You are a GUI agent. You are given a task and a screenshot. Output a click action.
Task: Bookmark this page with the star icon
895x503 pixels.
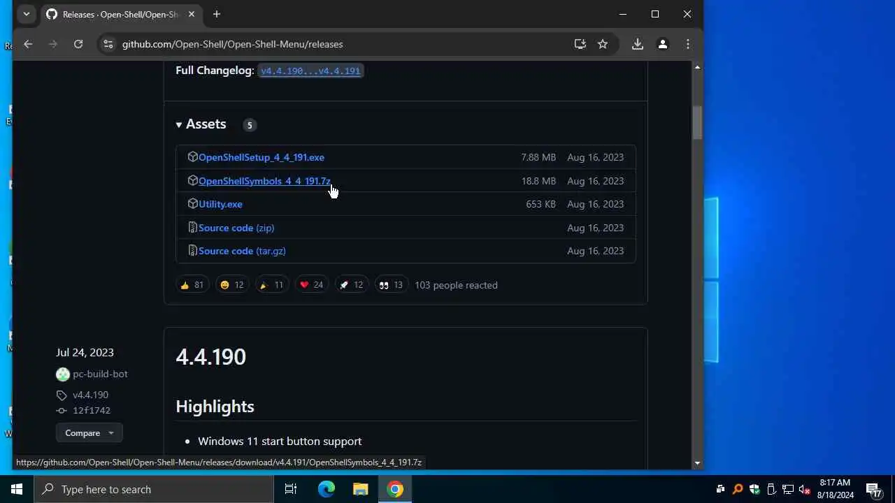(603, 44)
